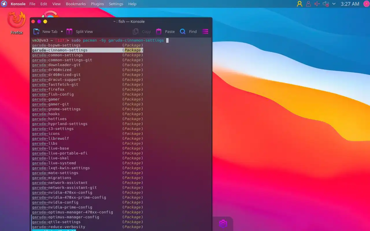Open the Firefox desktop shortcut
This screenshot has width=370, height=231.
pyautogui.click(x=16, y=23)
